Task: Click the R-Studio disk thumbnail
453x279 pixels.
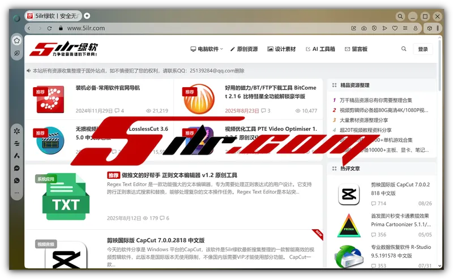Action: 349,256
